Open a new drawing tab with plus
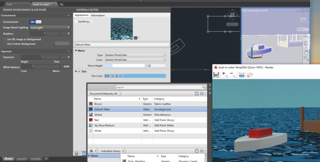The width and height of the screenshot is (320, 162). point(61,4)
